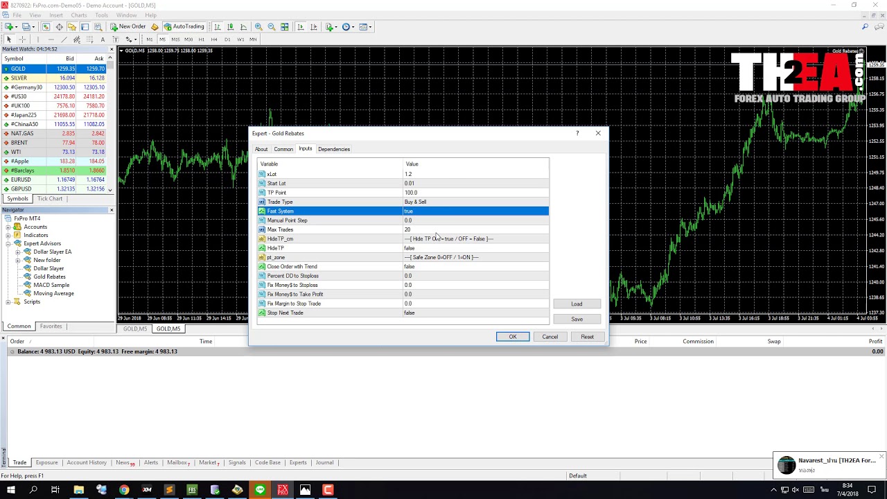The height and width of the screenshot is (499, 887).
Task: Toggle the Terminal panel toolbar icon
Action: [85, 27]
